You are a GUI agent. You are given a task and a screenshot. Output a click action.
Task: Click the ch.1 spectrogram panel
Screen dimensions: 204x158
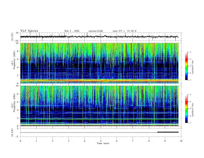pyautogui.click(x=99, y=63)
